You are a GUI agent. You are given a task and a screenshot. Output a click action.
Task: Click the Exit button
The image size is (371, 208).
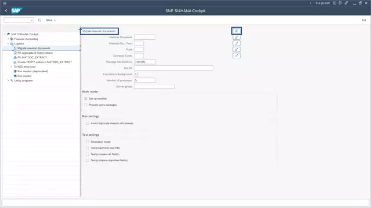(x=363, y=20)
